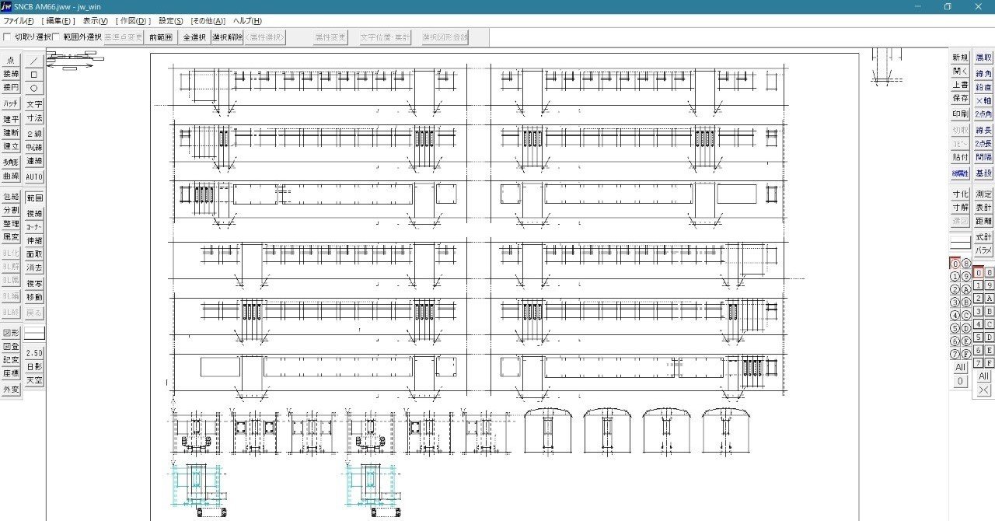Select the 曲線 curve tool
Image resolution: width=995 pixels, height=521 pixels.
11,176
